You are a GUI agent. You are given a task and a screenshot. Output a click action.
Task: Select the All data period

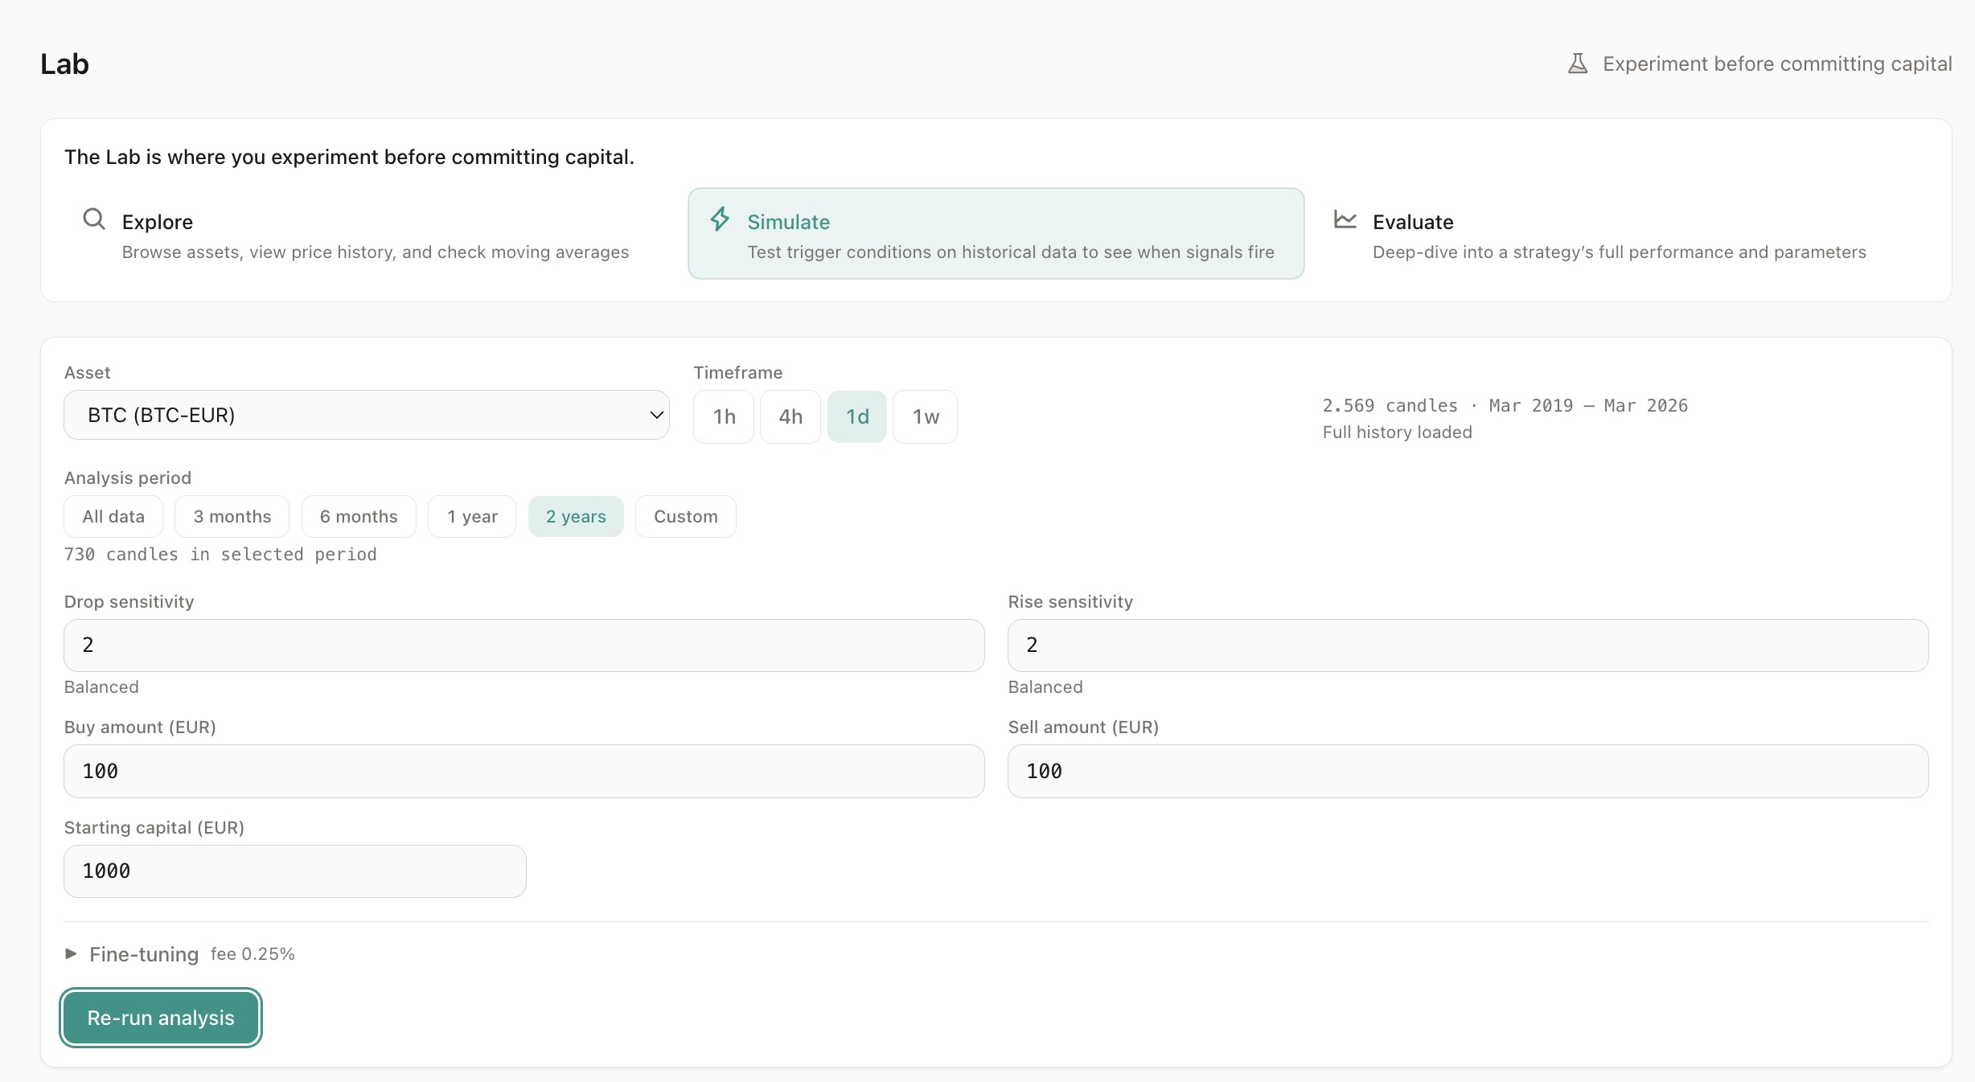click(113, 516)
